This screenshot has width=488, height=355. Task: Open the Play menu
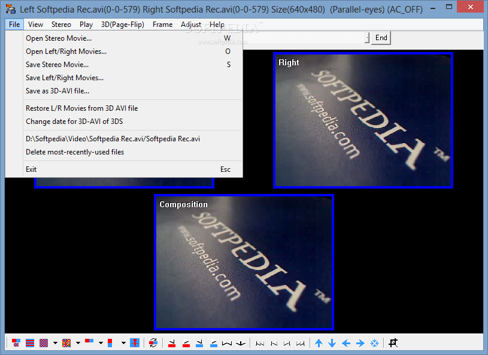(86, 25)
